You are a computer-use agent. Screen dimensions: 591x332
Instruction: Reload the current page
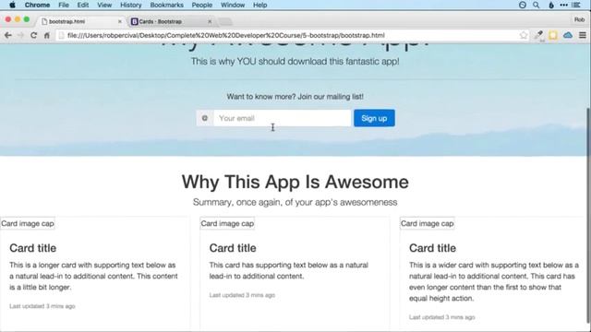pos(33,35)
